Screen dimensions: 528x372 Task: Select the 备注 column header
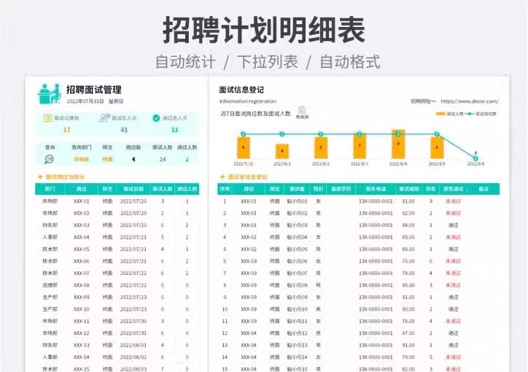click(x=484, y=189)
